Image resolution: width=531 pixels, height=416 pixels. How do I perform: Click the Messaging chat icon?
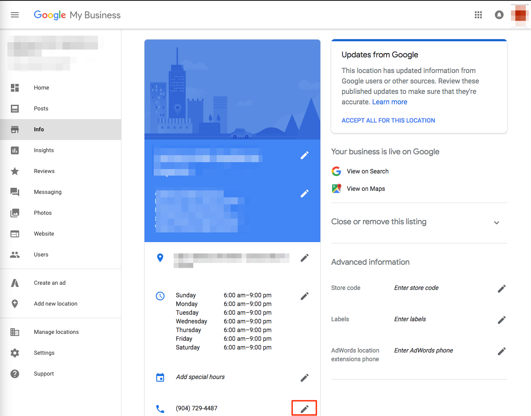[15, 192]
